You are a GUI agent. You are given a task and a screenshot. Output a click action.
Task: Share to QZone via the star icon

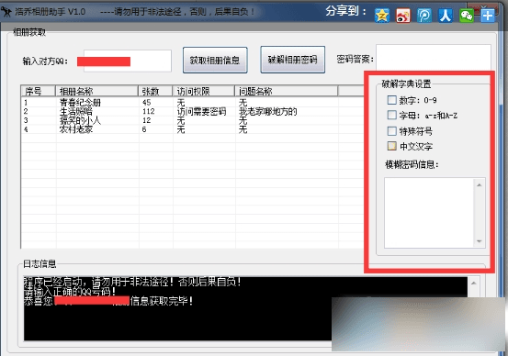pyautogui.click(x=382, y=16)
